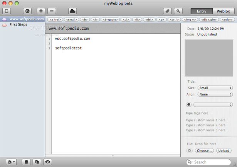Click the Choose... file button
The width and height of the screenshot is (237, 167).
[204, 151]
